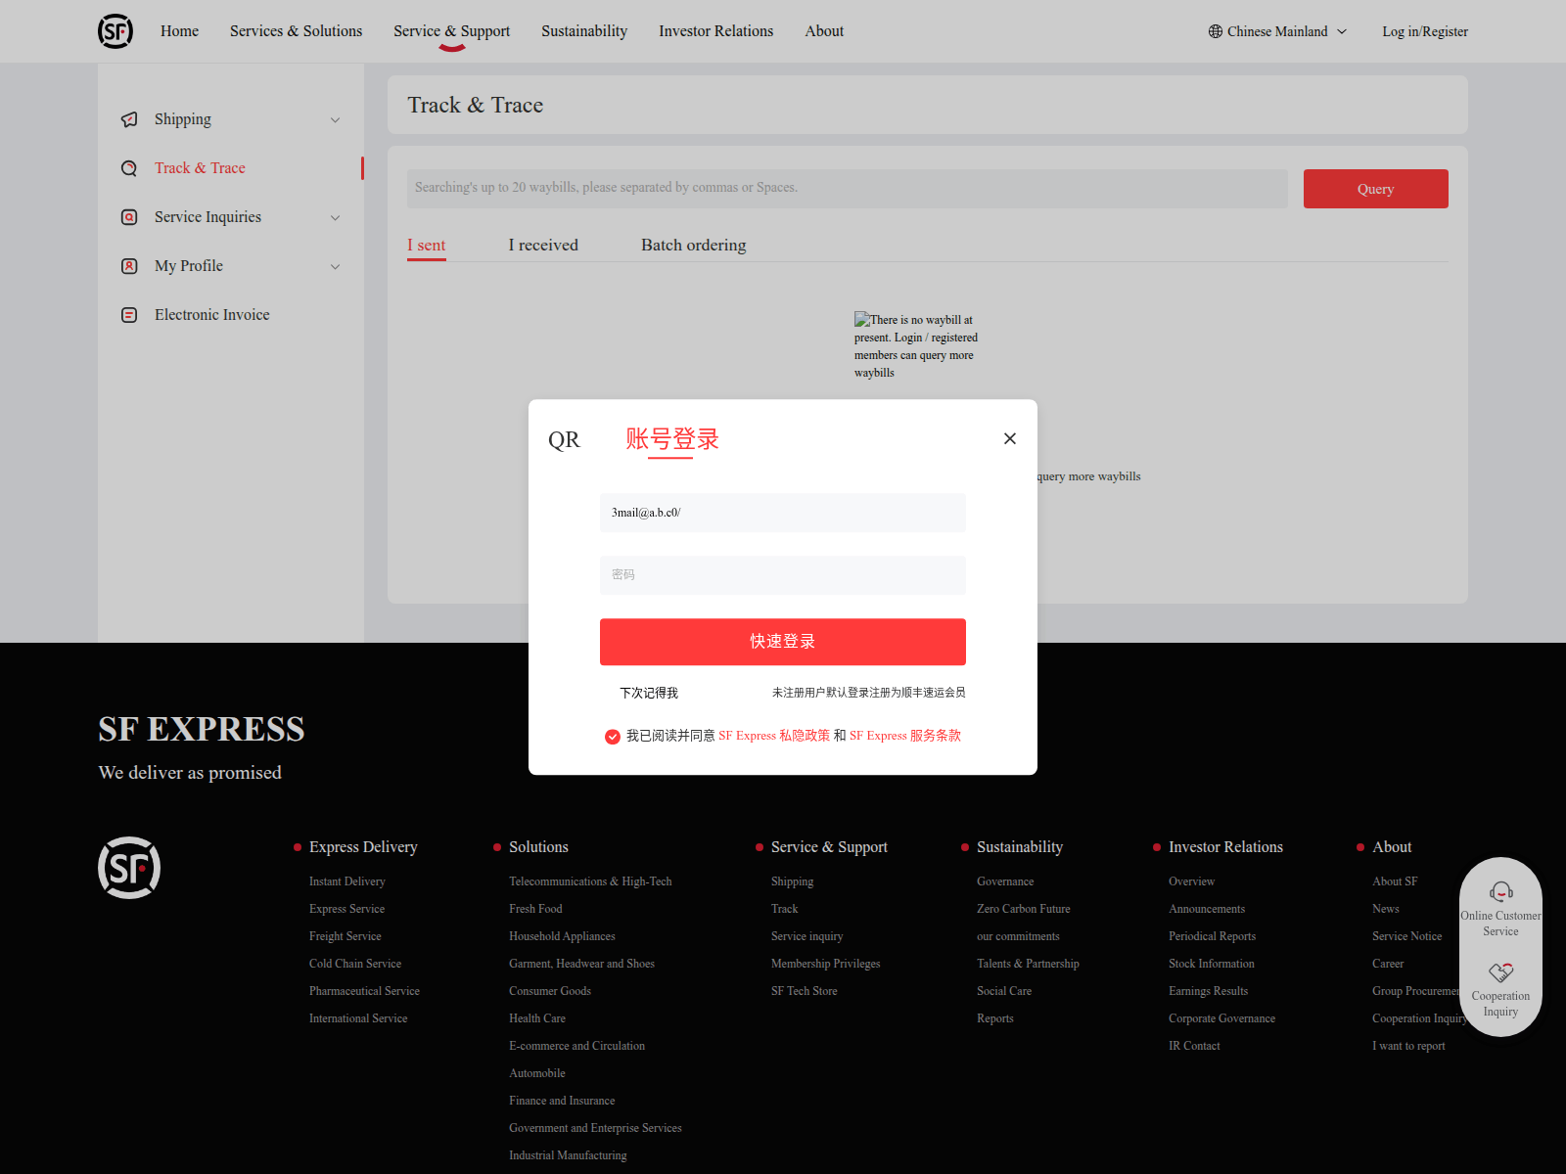Viewport: 1566px width, 1174px height.
Task: Switch to QR code login mode
Action: pos(565,439)
